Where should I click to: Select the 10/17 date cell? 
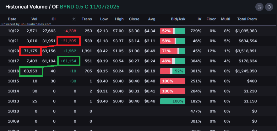(14, 61)
